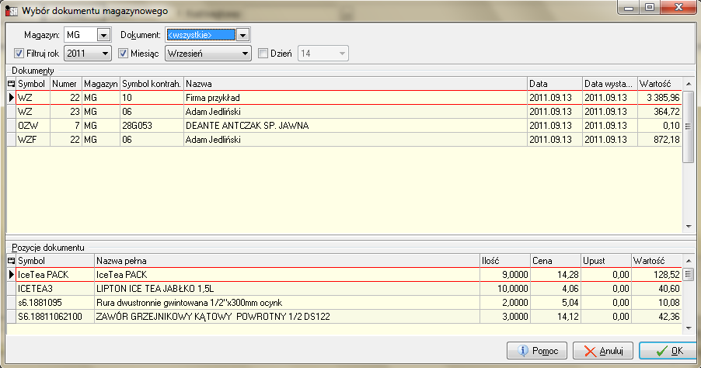Image resolution: width=701 pixels, height=368 pixels.
Task: Click value cell 3 385,96
Action: point(660,97)
